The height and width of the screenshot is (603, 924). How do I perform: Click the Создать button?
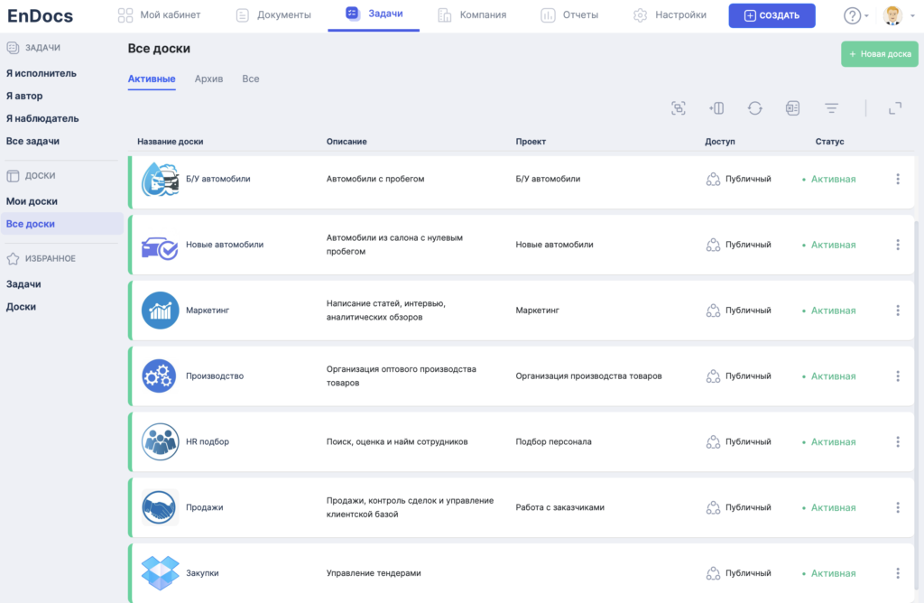point(772,15)
